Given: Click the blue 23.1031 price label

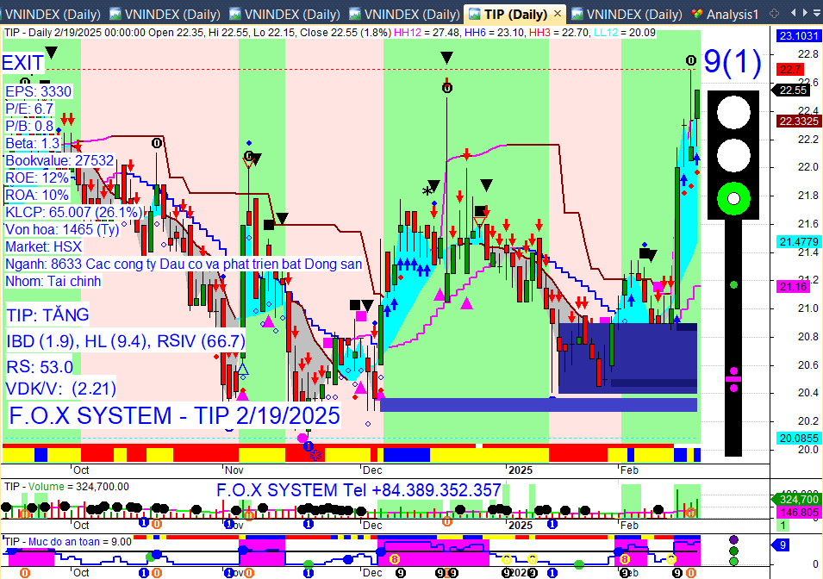Looking at the screenshot, I should coord(798,35).
